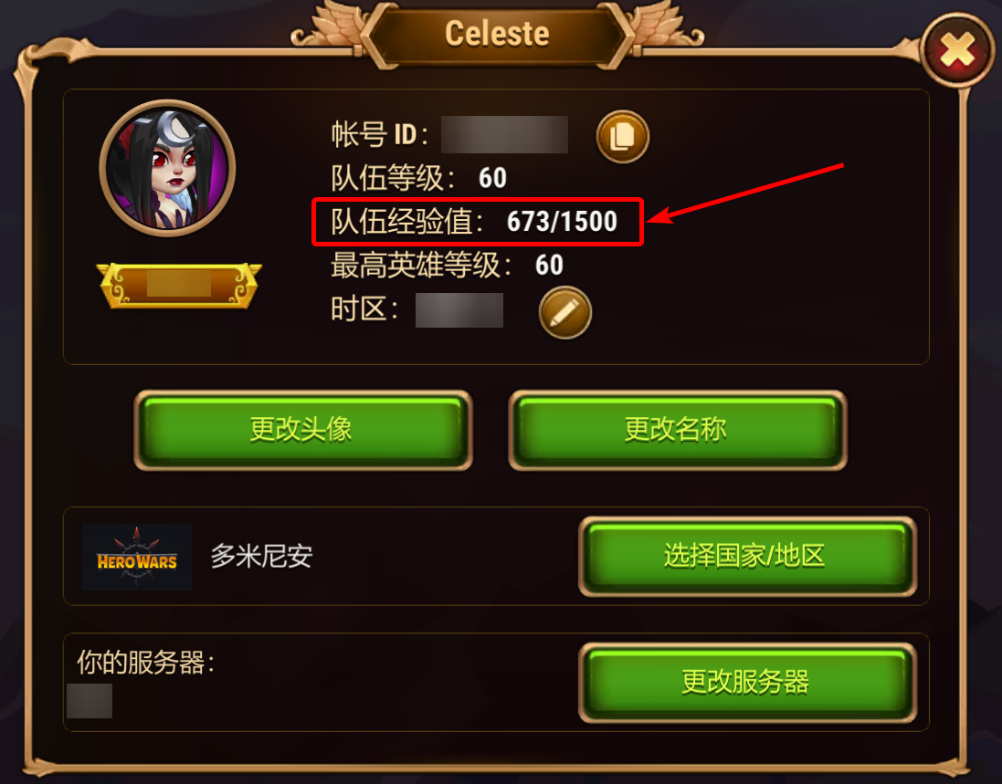Close the Celeste profile dialog
The height and width of the screenshot is (784, 1002).
tap(956, 50)
